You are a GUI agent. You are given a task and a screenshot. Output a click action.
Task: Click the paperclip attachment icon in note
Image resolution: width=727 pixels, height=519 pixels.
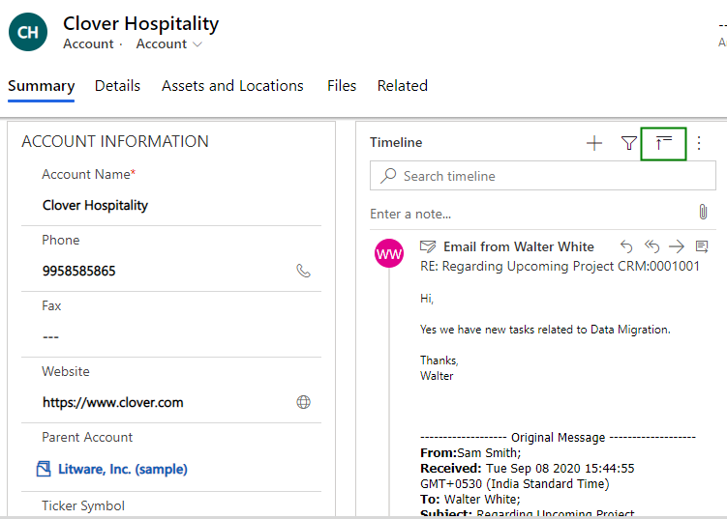[703, 212]
